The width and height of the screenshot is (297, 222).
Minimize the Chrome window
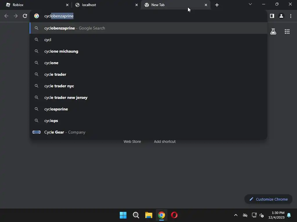tap(263, 4)
